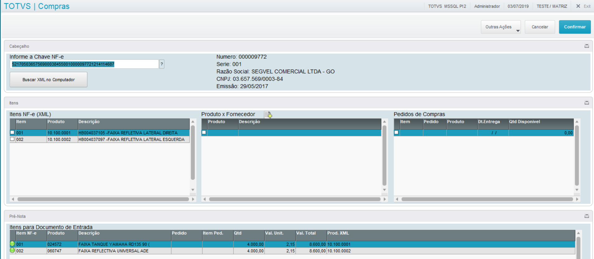Click the Produto x Fornecedor horizontal scrollbar thumb

[295, 199]
